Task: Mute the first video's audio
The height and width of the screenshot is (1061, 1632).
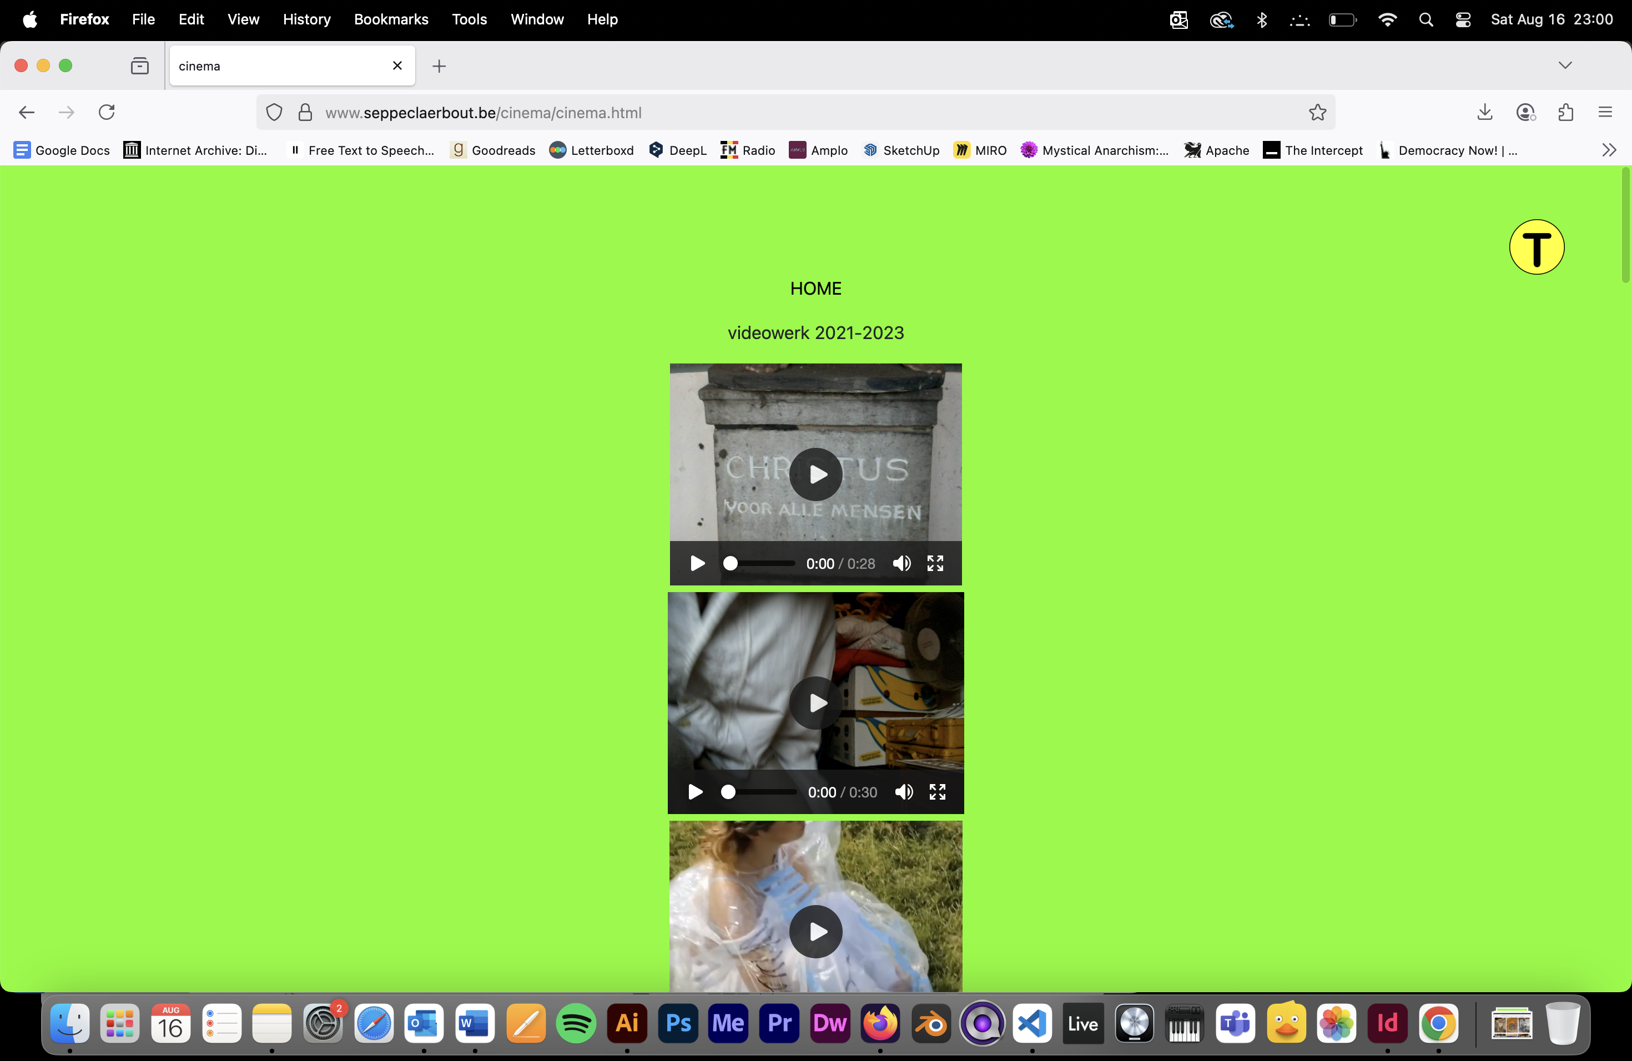Action: [x=901, y=563]
